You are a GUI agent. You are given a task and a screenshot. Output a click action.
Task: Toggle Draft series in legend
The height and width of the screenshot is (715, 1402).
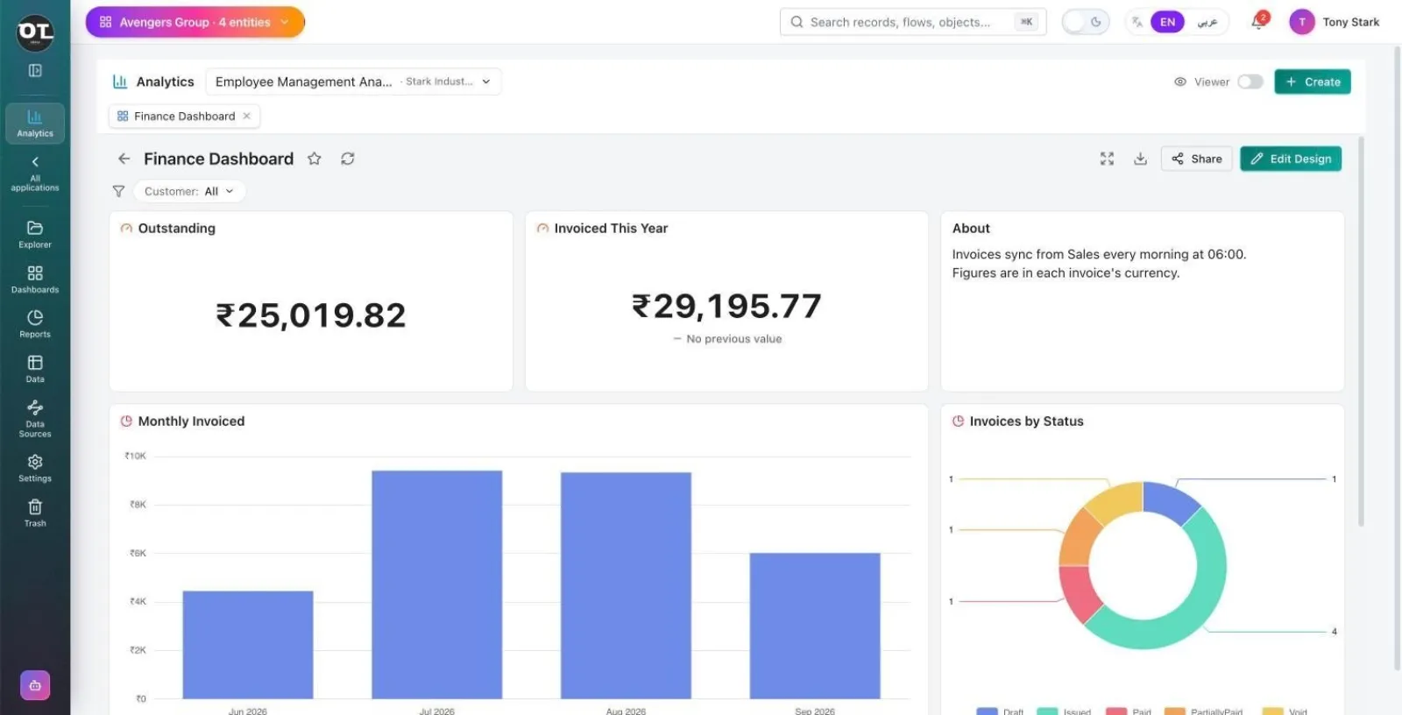(1000, 711)
